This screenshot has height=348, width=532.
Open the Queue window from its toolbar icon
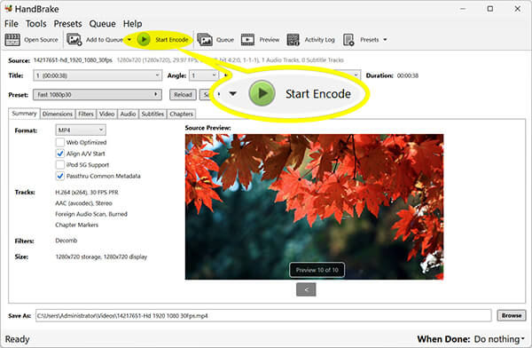205,40
